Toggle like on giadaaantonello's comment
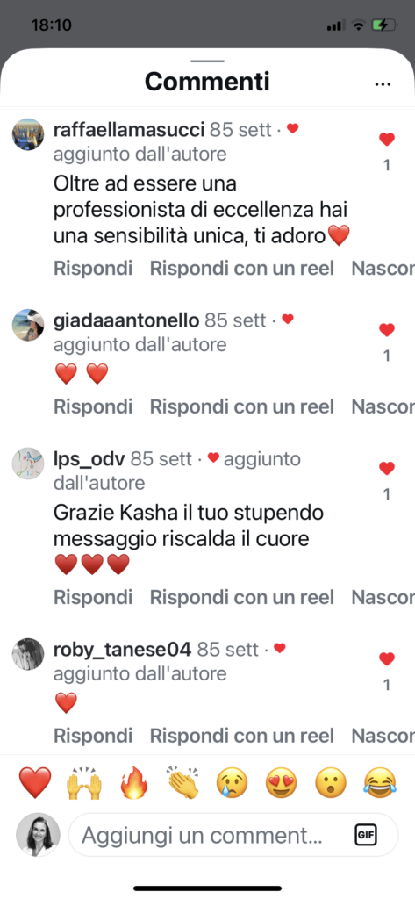 [x=387, y=330]
